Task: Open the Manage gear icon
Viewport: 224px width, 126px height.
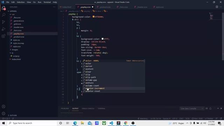Action: (x=3, y=113)
